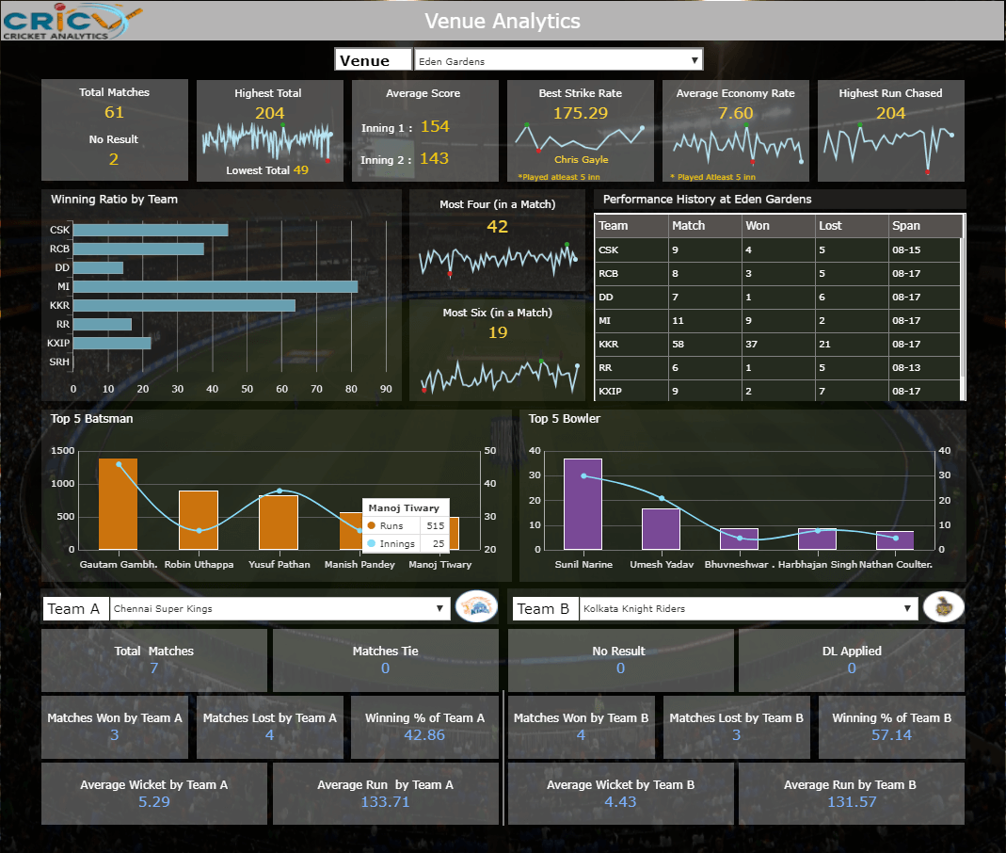Sort table by Span column header
This screenshot has height=853, width=1006.
(924, 226)
